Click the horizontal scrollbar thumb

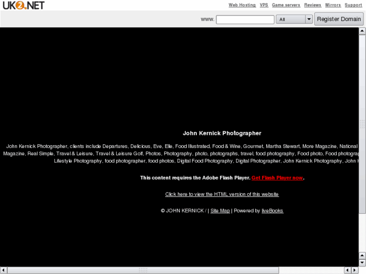click(143, 270)
